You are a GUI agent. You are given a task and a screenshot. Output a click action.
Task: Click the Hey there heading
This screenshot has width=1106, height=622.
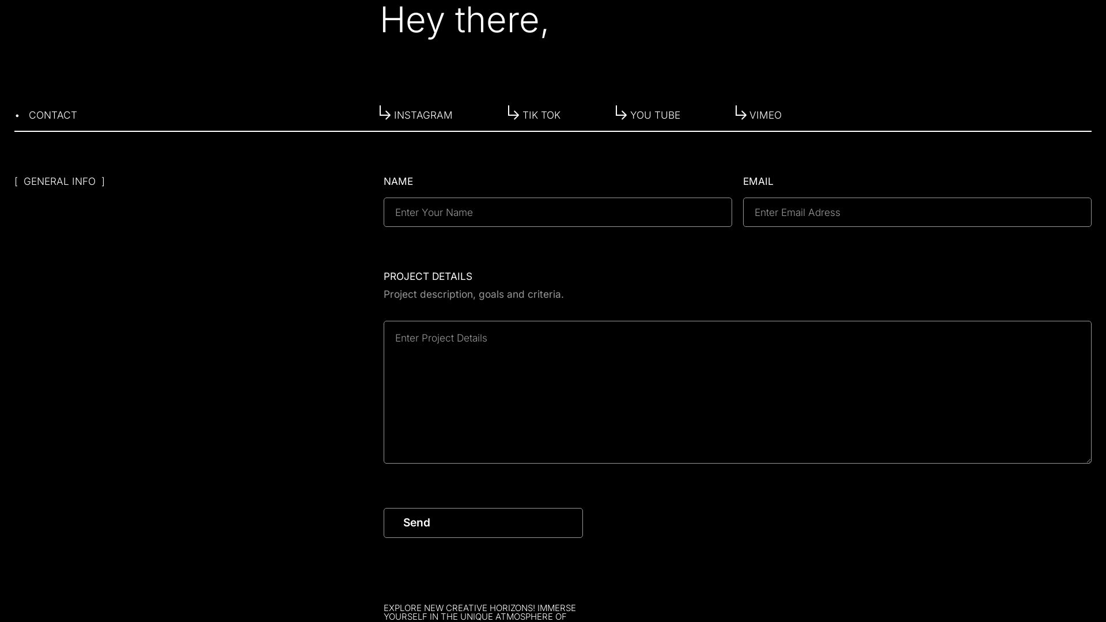click(x=464, y=21)
